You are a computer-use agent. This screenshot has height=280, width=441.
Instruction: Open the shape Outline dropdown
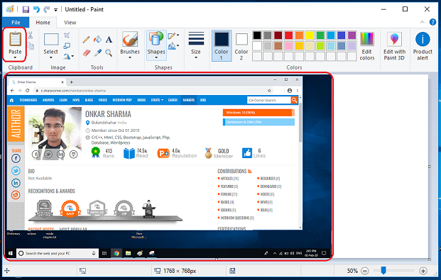[173, 35]
